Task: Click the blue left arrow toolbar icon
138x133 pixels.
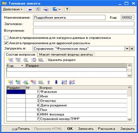Action: [x=30, y=10]
